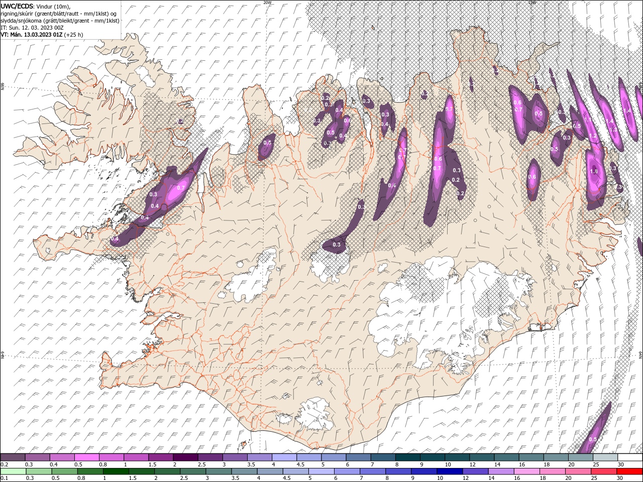Click the '15W' longitude label
The width and height of the screenshot is (643, 482).
pyautogui.click(x=532, y=3)
